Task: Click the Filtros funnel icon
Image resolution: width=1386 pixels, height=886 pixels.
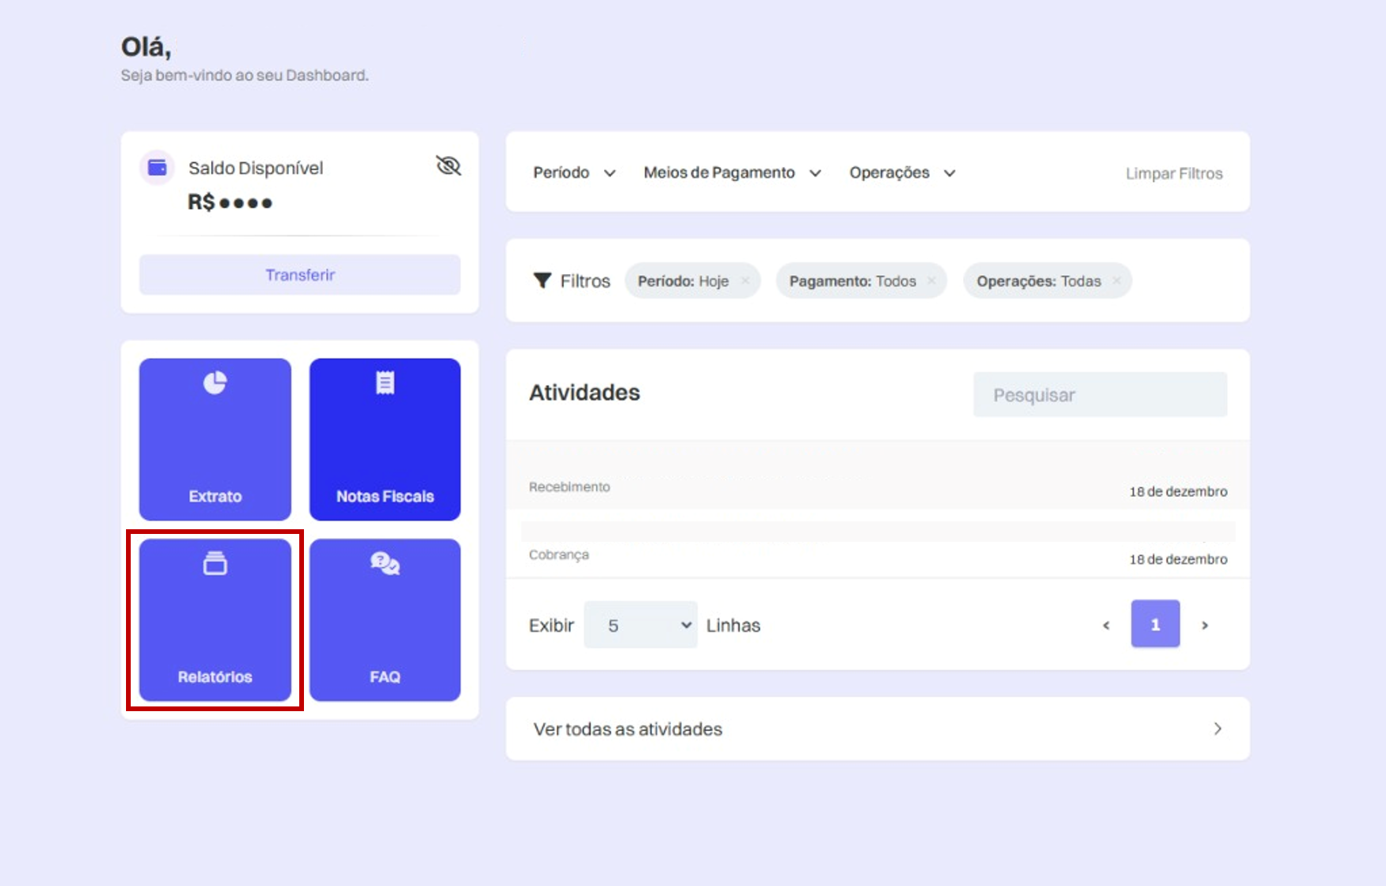Action: click(543, 280)
